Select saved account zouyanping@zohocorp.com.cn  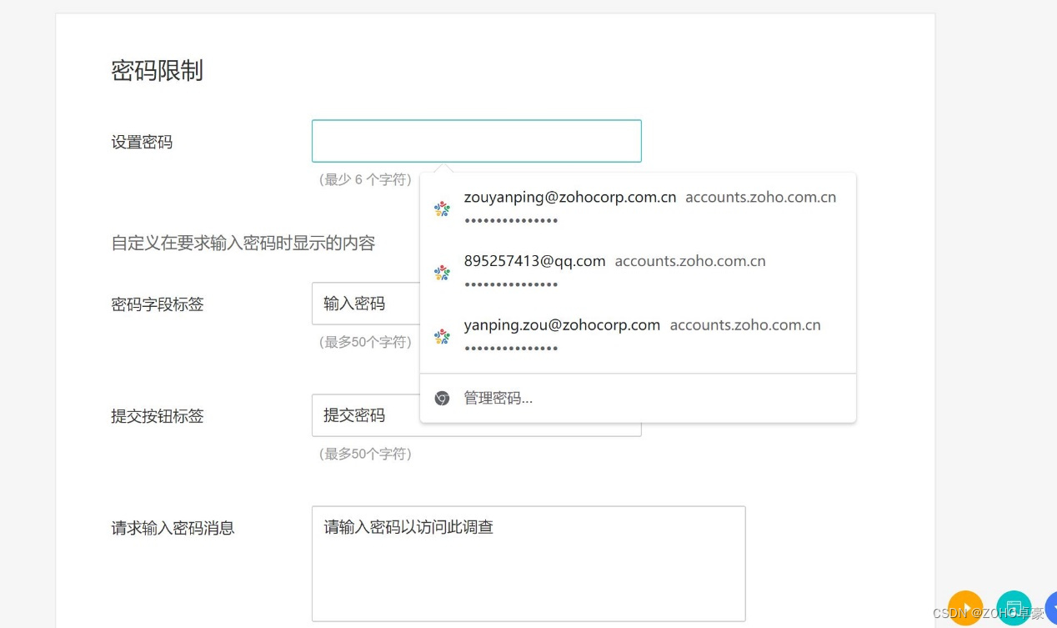pos(638,208)
